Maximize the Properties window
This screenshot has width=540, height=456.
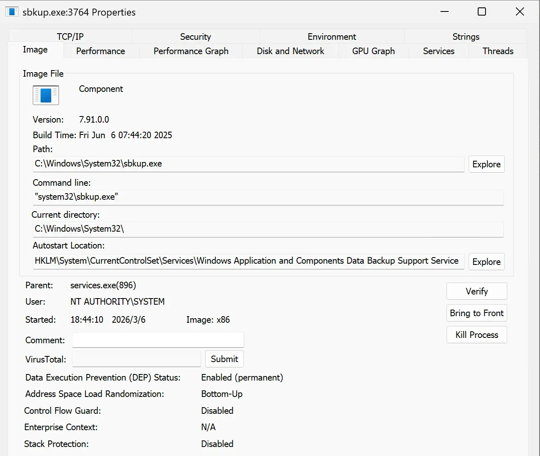482,12
